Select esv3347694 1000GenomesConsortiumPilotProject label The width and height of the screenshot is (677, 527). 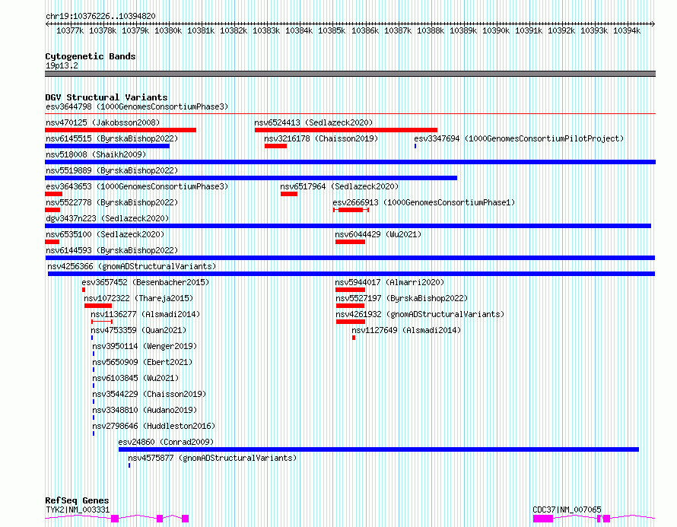click(519, 138)
